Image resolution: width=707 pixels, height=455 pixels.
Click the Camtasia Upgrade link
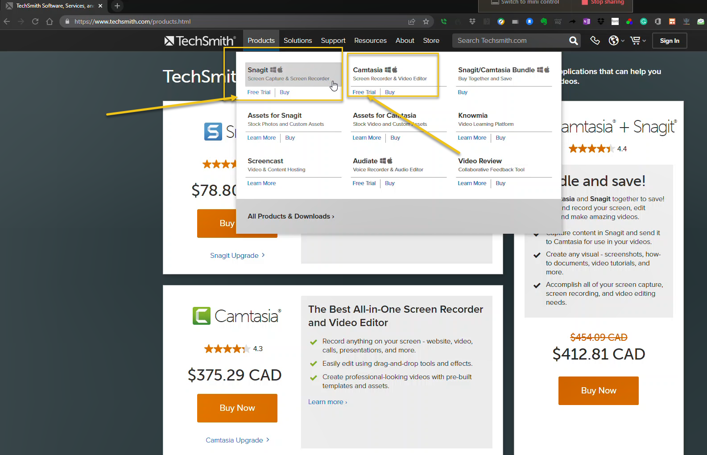237,440
